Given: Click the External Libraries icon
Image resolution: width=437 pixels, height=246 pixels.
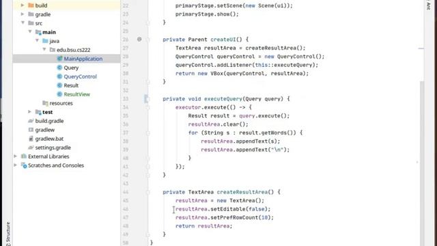Looking at the screenshot, I should pyautogui.click(x=24, y=156).
